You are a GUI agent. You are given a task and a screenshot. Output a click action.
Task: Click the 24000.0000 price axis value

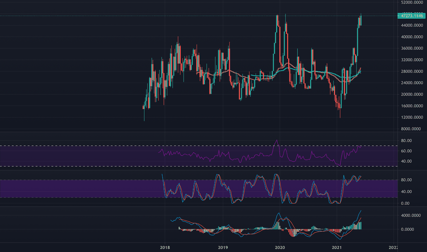tap(412, 83)
